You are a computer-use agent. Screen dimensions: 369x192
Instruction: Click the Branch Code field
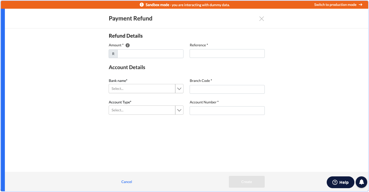tap(227, 89)
